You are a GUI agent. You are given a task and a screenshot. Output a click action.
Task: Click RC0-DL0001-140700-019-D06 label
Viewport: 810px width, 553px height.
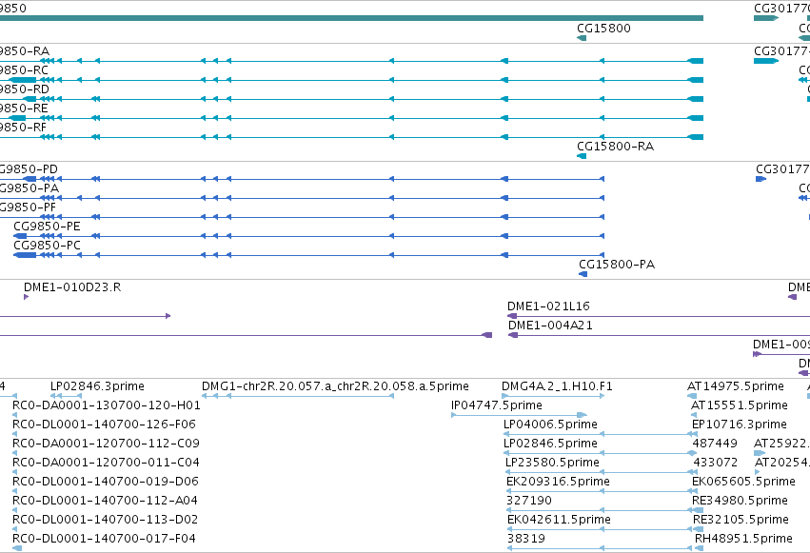click(x=106, y=482)
